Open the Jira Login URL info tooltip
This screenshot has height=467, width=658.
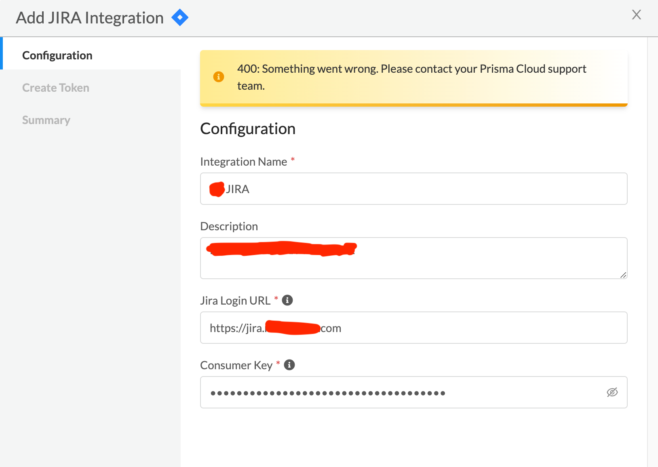coord(287,300)
